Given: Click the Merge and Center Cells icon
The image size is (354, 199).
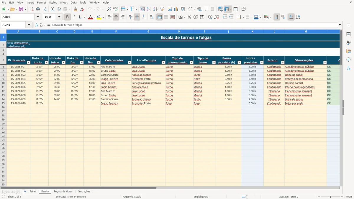Looking at the screenshot, I should click(x=160, y=17).
